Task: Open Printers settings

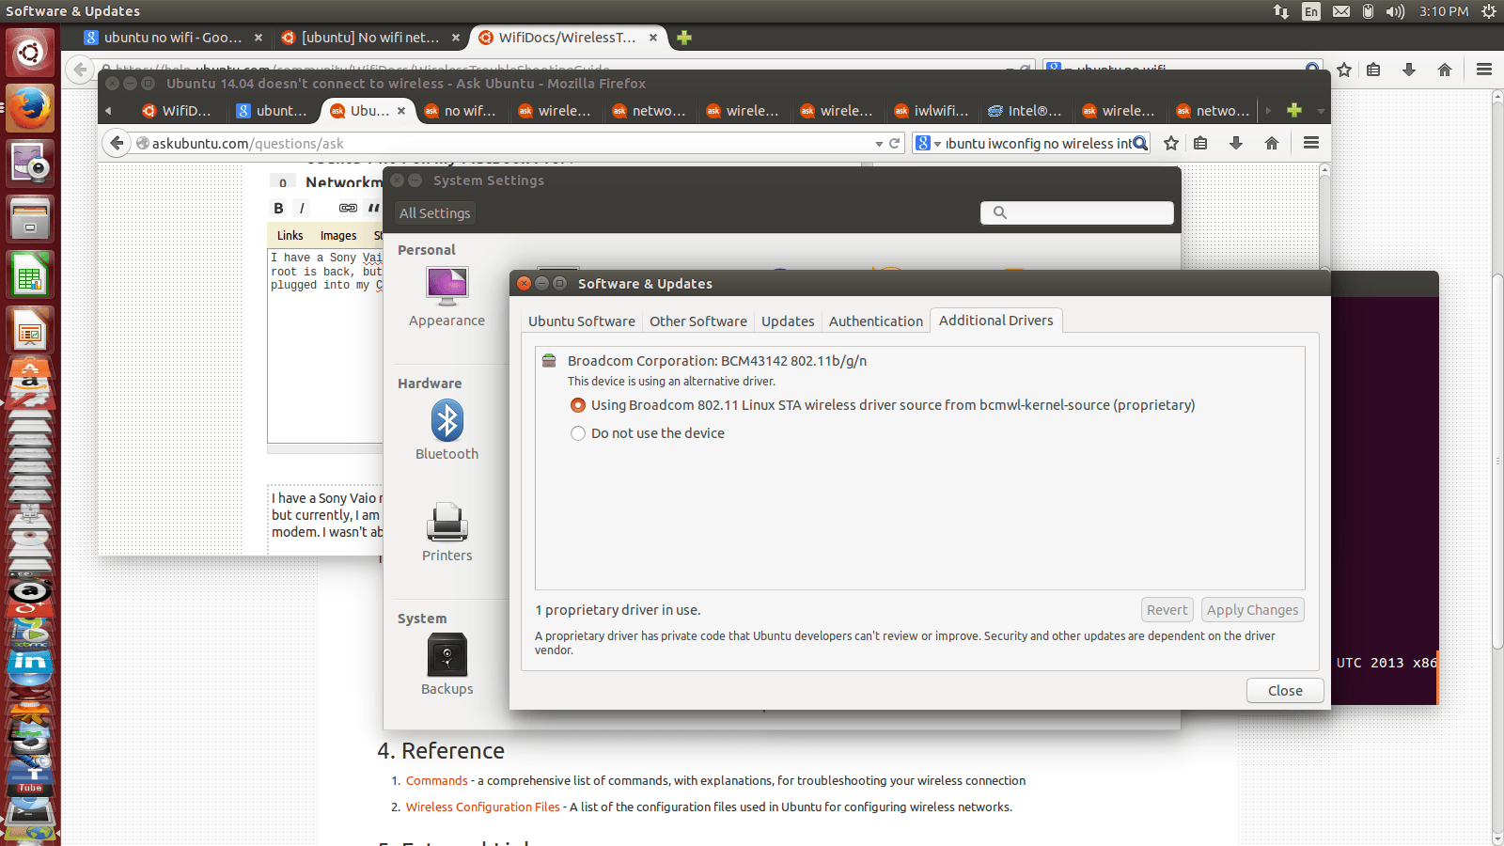Action: pyautogui.click(x=446, y=532)
